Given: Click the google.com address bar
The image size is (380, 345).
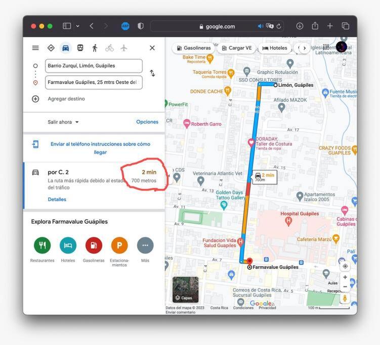Looking at the screenshot, I should (x=217, y=26).
